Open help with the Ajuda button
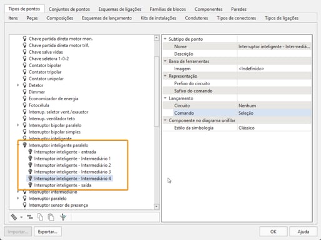 pos(303,232)
